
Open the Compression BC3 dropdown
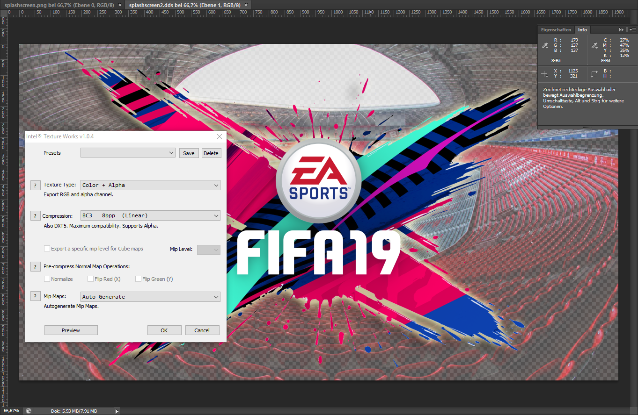150,215
